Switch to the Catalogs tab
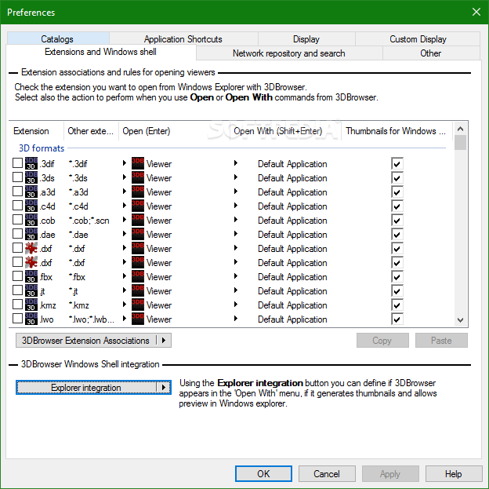 (x=57, y=38)
